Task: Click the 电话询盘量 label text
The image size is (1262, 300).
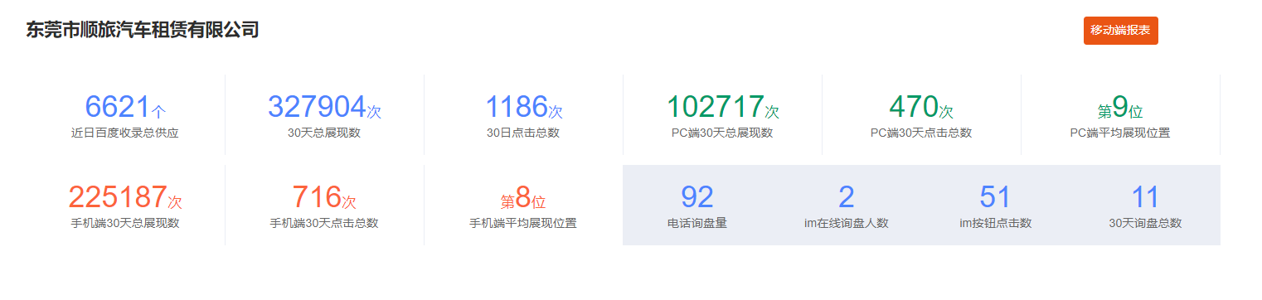Action: (697, 223)
